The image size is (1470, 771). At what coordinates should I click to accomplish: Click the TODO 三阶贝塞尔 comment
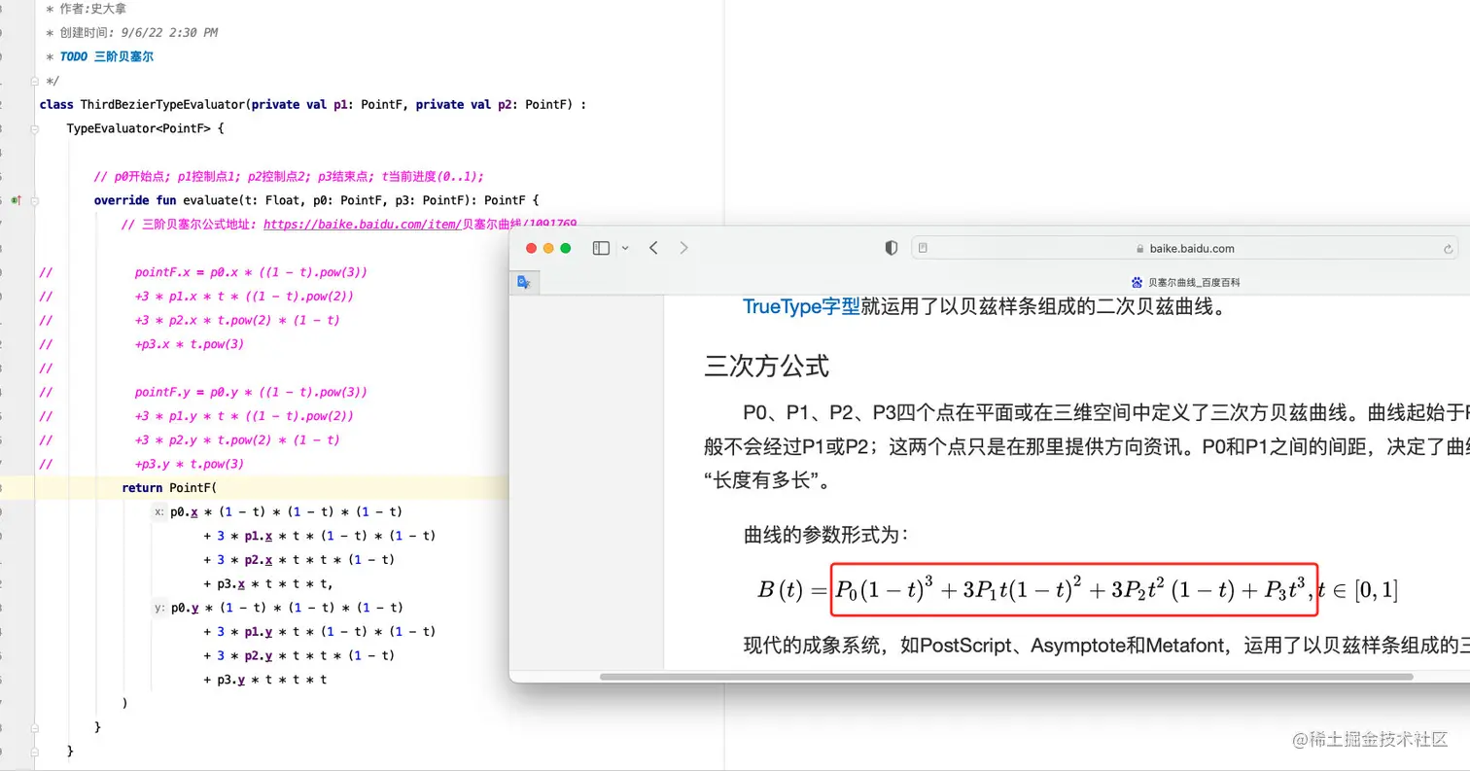coord(107,56)
